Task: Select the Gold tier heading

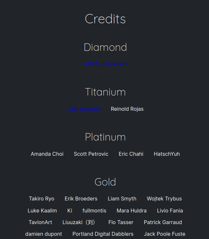Action: point(105,182)
